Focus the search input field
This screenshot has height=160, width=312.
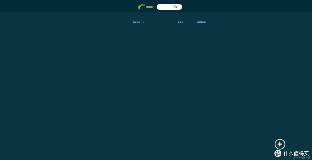coord(169,7)
